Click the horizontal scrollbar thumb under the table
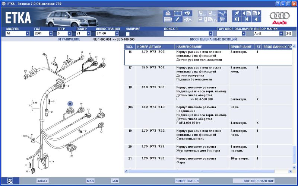 click(202, 171)
